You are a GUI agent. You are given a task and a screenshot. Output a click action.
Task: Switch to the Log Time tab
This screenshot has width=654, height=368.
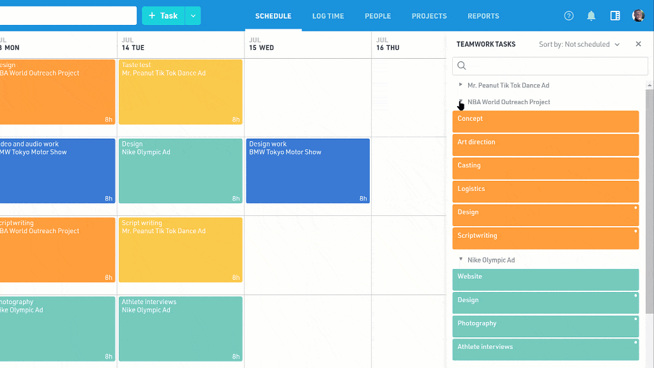[x=328, y=16]
